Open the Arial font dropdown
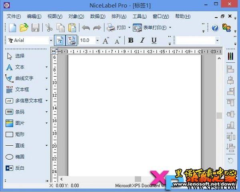This screenshot has height=192, width=240. click(x=51, y=40)
